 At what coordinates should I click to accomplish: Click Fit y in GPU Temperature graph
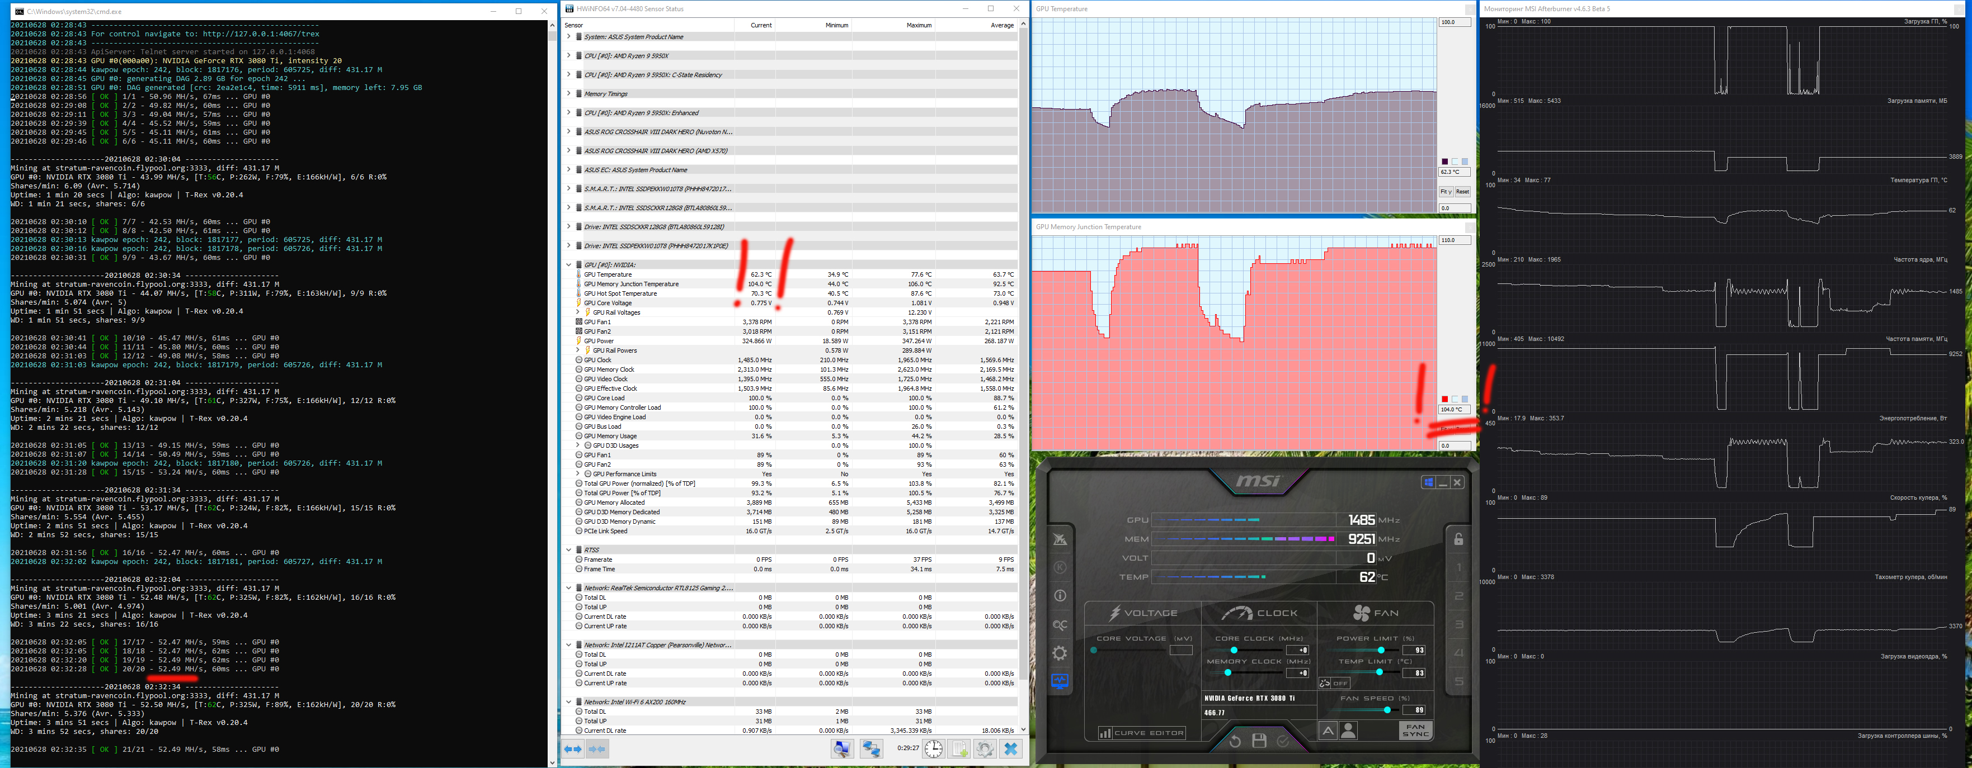[x=1446, y=192]
